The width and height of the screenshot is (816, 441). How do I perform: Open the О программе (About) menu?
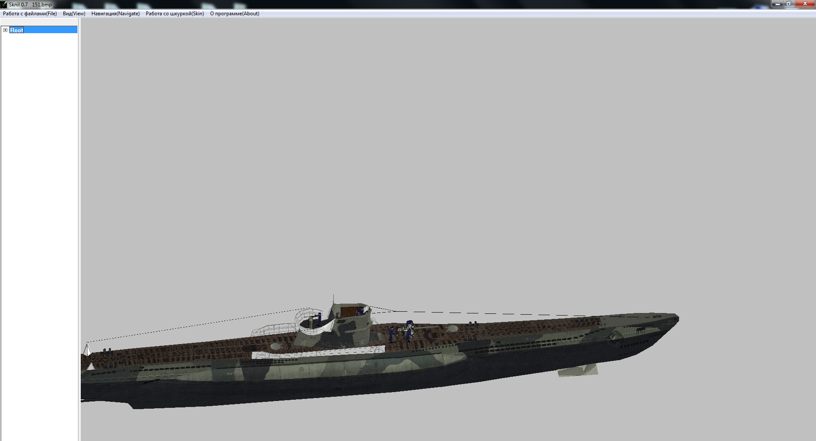tap(235, 14)
